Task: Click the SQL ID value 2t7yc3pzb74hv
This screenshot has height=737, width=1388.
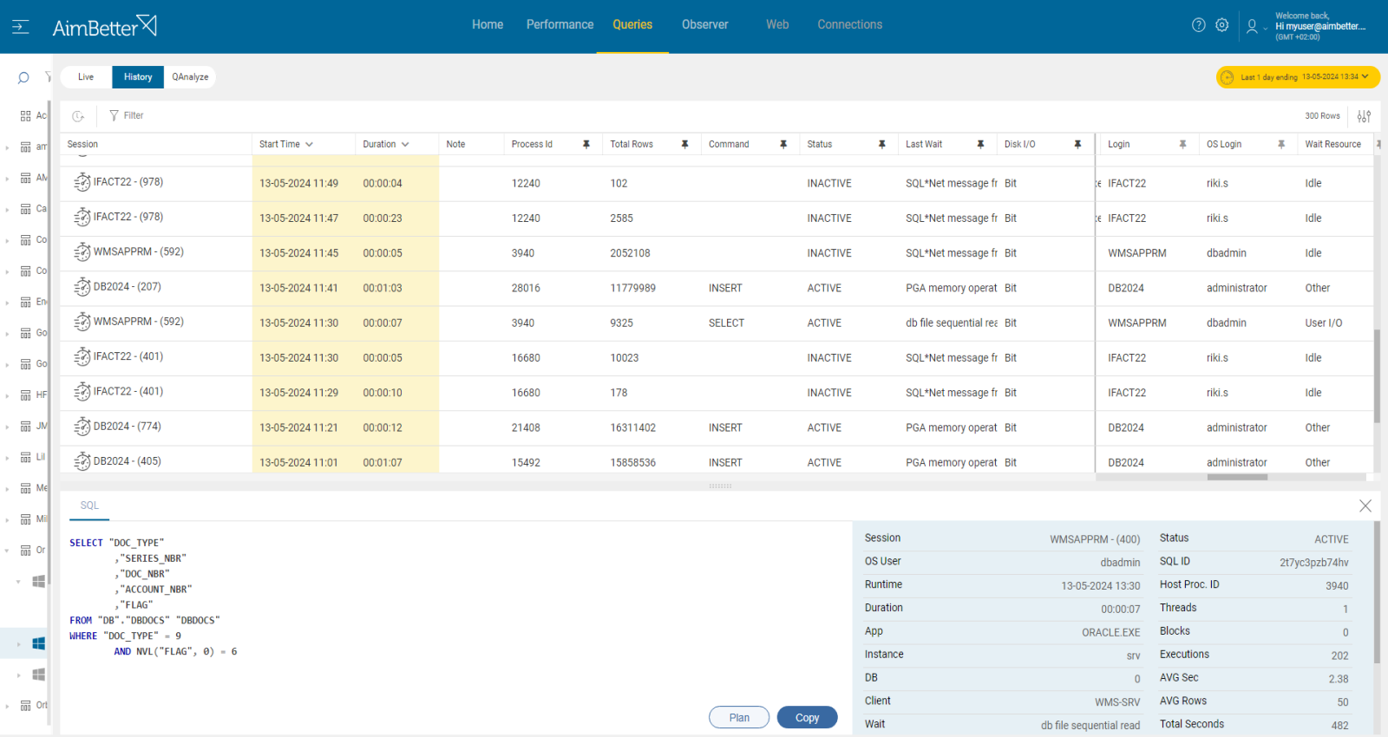Action: click(1313, 563)
